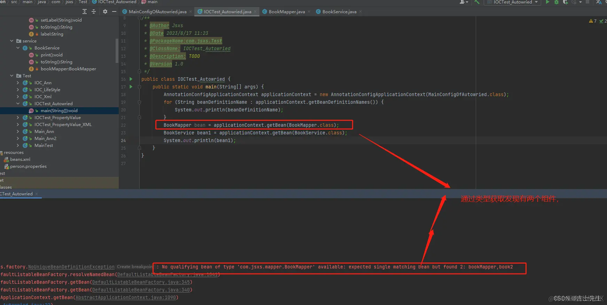Expand the IOC_Xml class node
This screenshot has width=607, height=305.
point(18,96)
